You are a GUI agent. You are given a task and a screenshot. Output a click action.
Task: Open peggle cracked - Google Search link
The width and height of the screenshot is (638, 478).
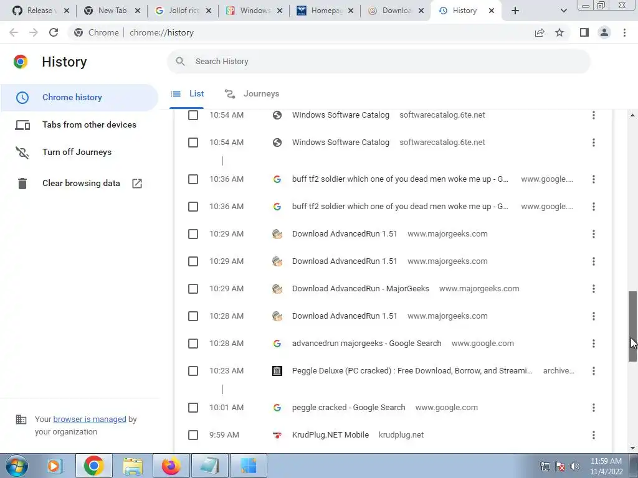[349, 407]
